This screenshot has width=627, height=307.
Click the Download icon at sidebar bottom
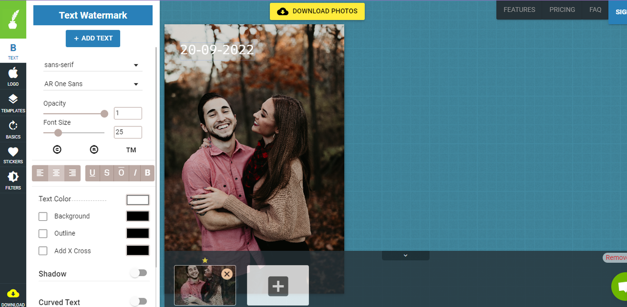(13, 297)
